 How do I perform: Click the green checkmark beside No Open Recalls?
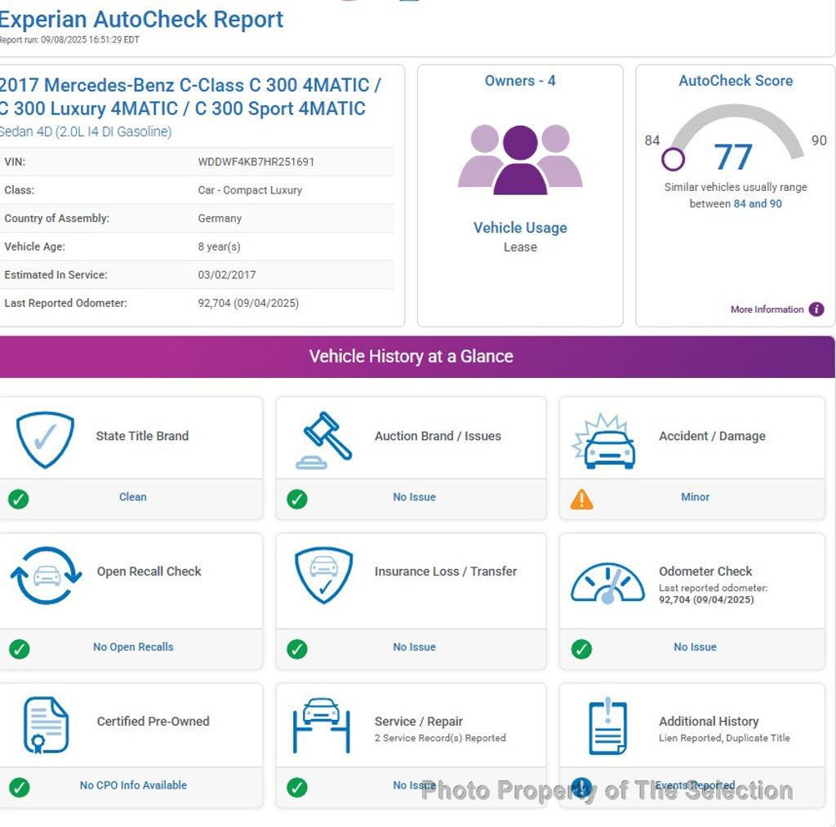tap(19, 649)
